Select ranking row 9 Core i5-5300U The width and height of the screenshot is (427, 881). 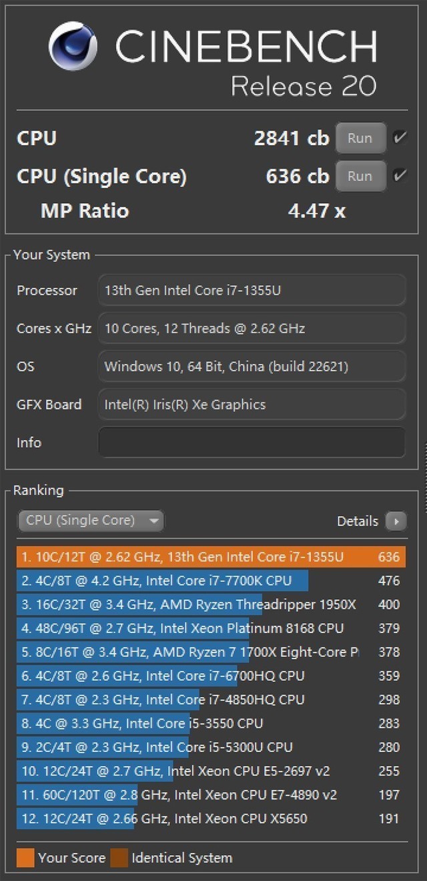(211, 747)
